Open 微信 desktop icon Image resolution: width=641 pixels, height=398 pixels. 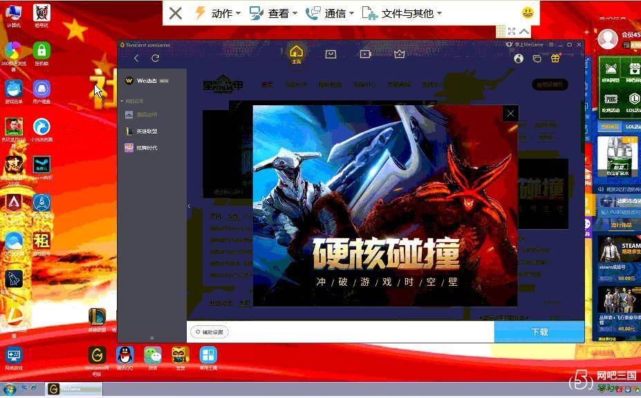(153, 358)
